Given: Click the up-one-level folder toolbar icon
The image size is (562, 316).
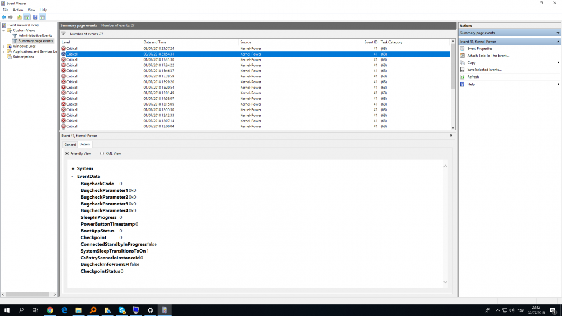Looking at the screenshot, I should click(x=20, y=17).
